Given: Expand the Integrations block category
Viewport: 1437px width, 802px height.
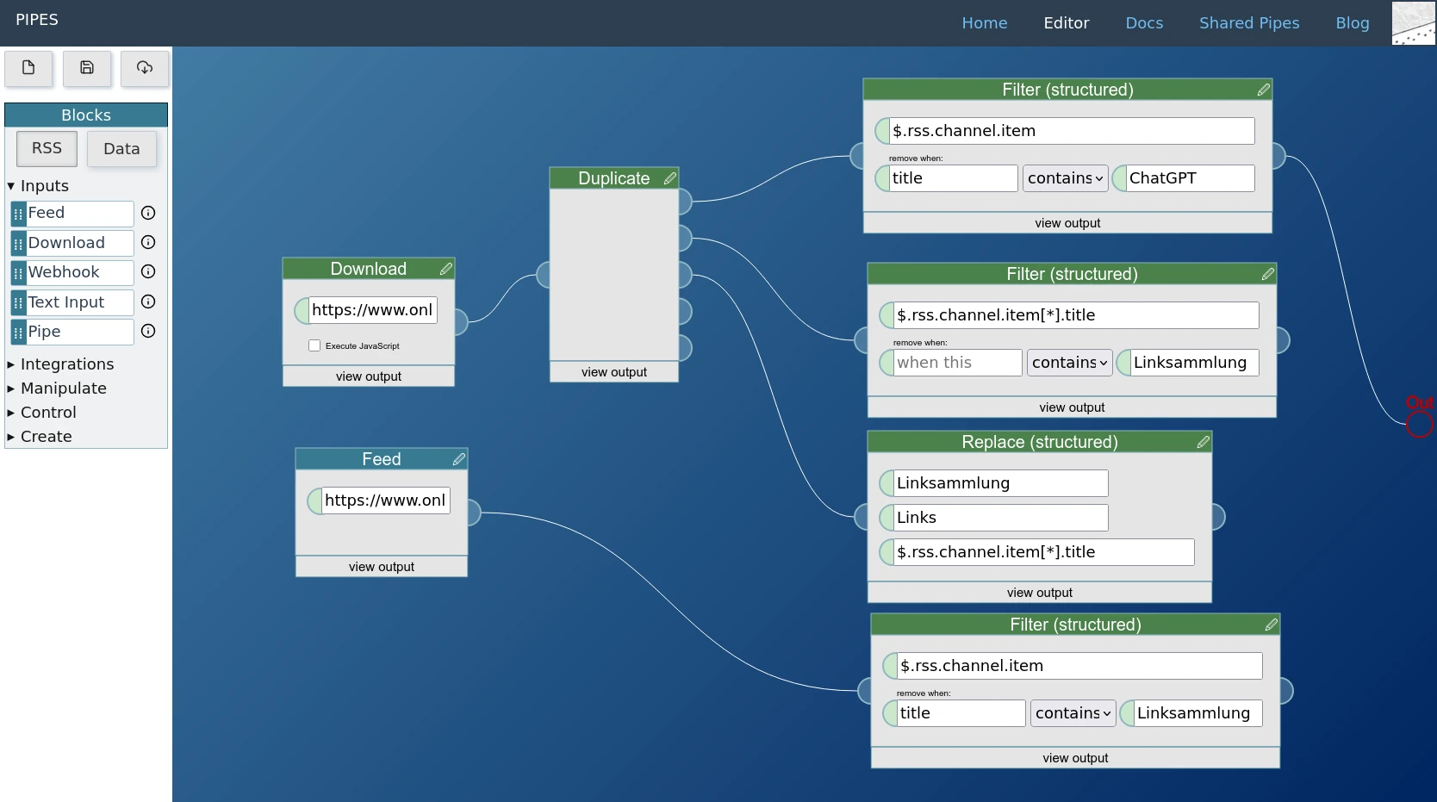Looking at the screenshot, I should (x=66, y=364).
